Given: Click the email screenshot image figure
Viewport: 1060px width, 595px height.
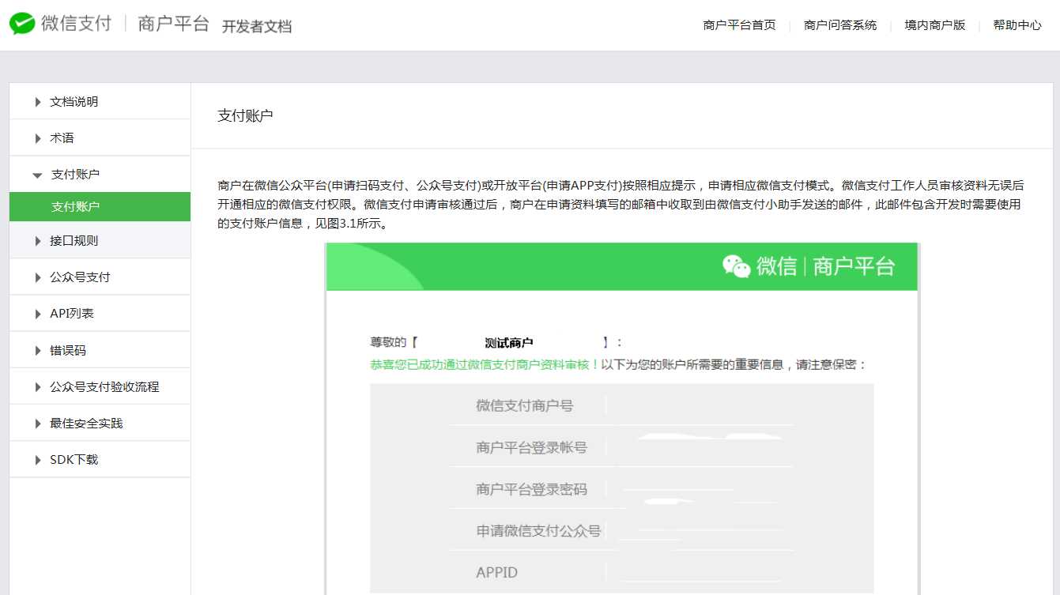Looking at the screenshot, I should point(622,419).
